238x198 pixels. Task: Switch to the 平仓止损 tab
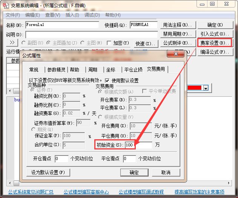tap(133, 70)
